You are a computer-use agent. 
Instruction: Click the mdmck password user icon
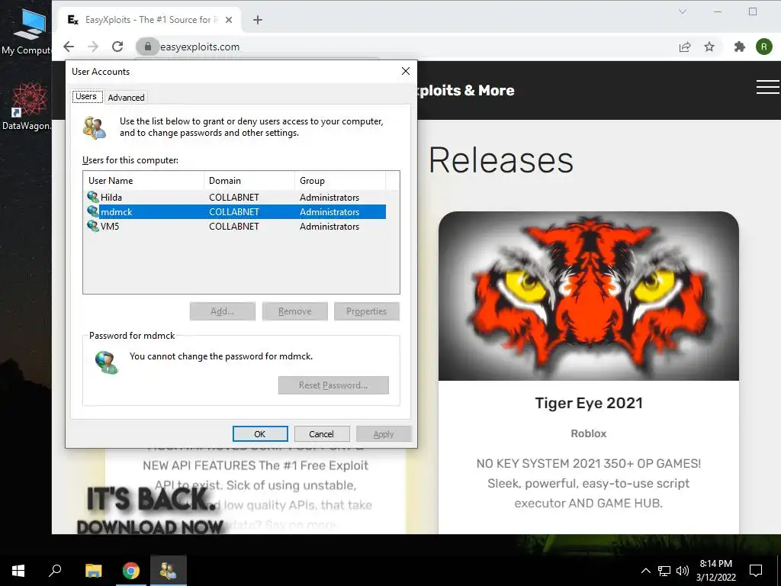tap(107, 362)
